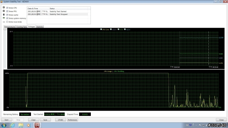
Task: Click the AIDA64 title bar icon
Action: (1, 1)
